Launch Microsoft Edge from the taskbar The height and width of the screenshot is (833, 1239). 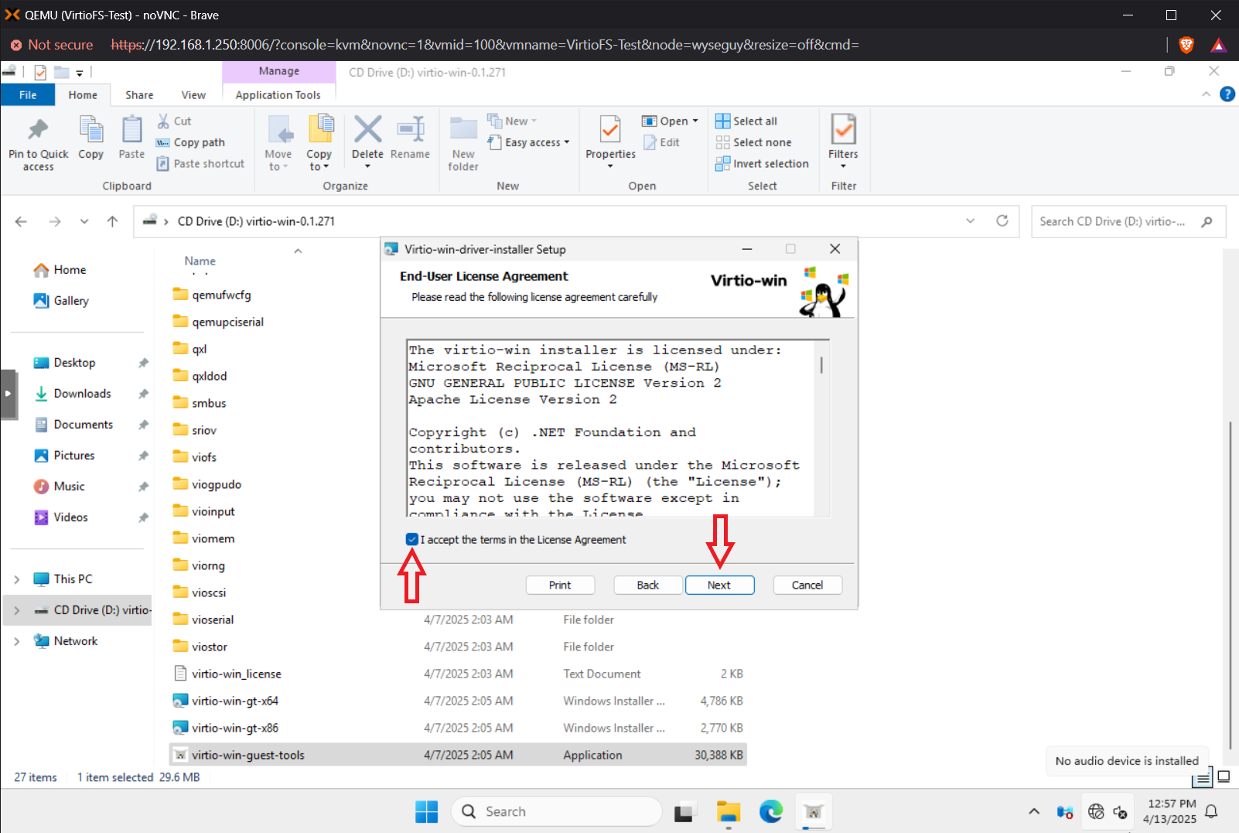tap(770, 811)
